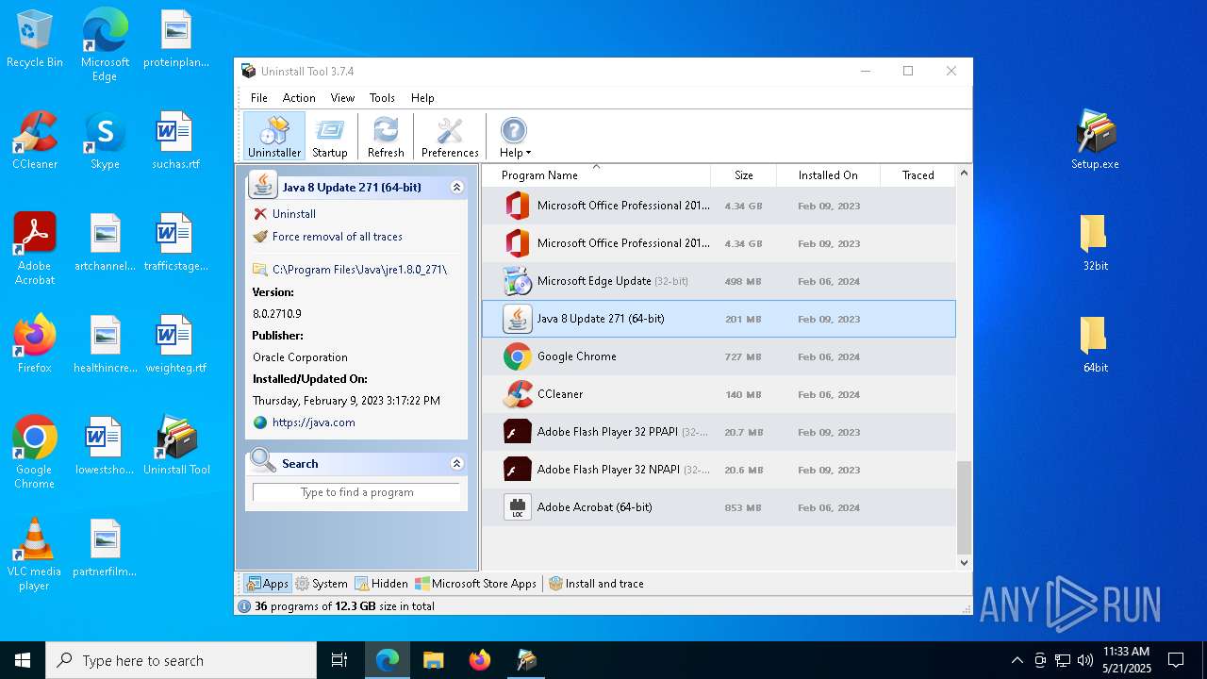Image resolution: width=1207 pixels, height=679 pixels.
Task: Switch to the Hidden tab
Action: (381, 584)
